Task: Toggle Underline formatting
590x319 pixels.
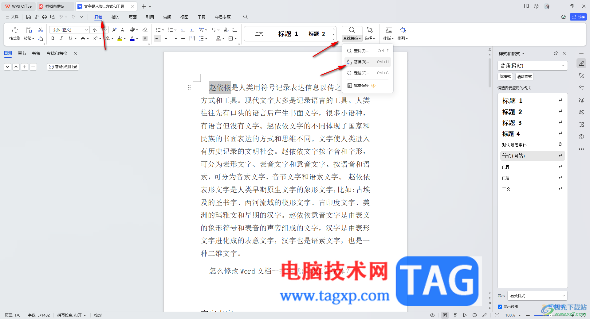Action: (x=71, y=38)
